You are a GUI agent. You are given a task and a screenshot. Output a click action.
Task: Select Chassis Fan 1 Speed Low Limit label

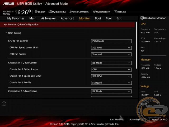[x=25, y=76]
